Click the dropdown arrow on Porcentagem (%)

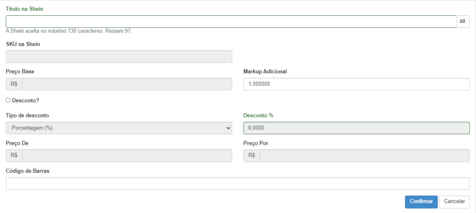(x=228, y=128)
